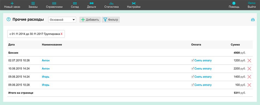Viewport: 260px width, 105px height.
Task: Open Игорь entry for 100 руб.
Action: pos(46,85)
